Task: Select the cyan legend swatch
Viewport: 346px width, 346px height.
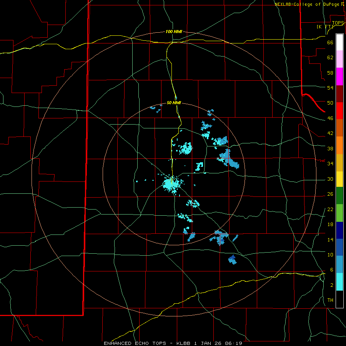Action: [x=339, y=282]
